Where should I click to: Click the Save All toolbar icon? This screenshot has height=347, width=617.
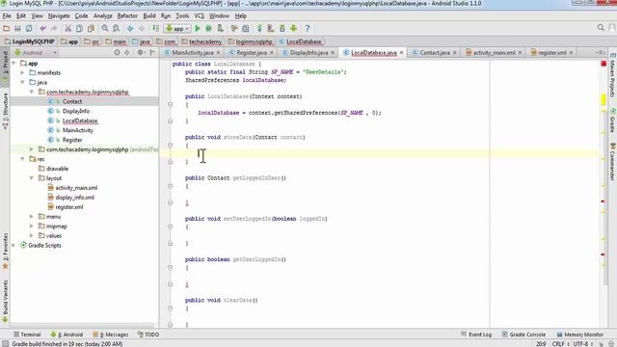coord(17,28)
